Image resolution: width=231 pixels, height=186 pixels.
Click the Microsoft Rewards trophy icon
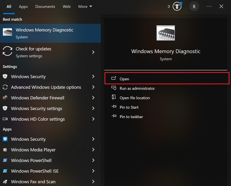click(177, 6)
